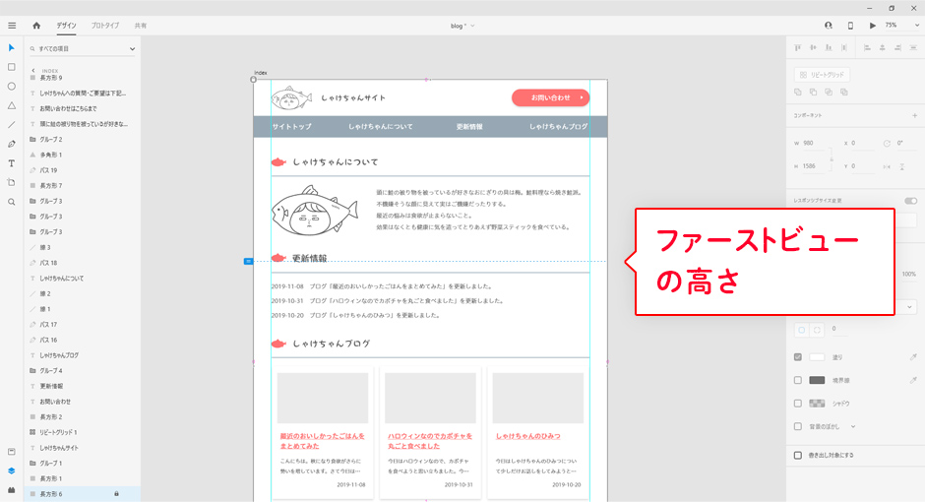Click the 境界線 dark gray color swatch
The width and height of the screenshot is (925, 502).
pyautogui.click(x=817, y=380)
